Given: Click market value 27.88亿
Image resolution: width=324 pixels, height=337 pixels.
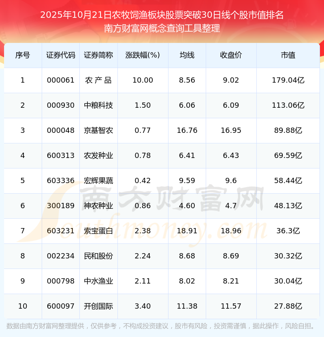Looking at the screenshot, I should (288, 307).
